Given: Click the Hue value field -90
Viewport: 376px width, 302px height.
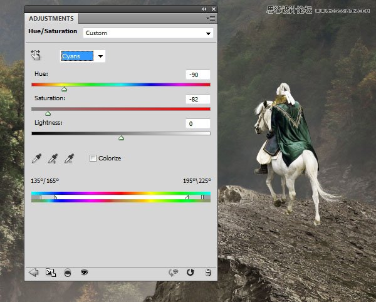Looking at the screenshot, I should click(x=198, y=75).
